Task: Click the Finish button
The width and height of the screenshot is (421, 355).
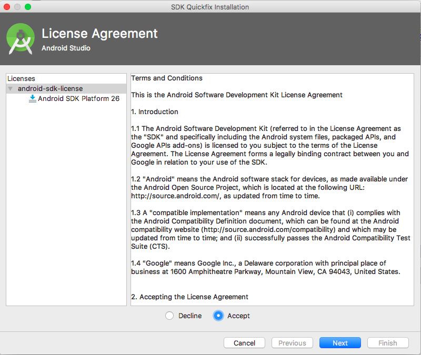Action: pos(388,343)
